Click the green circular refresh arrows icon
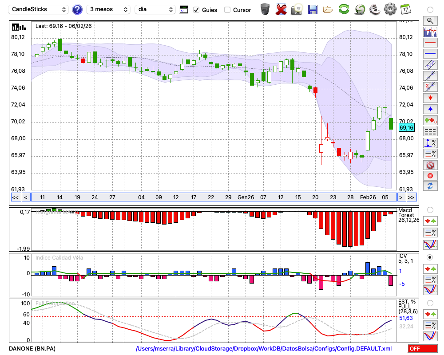 click(x=344, y=9)
